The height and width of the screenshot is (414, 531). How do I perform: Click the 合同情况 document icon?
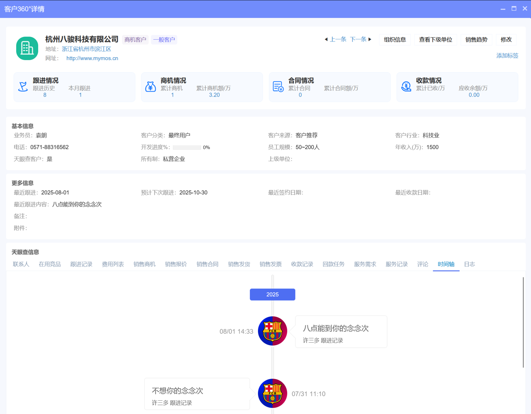pyautogui.click(x=278, y=86)
